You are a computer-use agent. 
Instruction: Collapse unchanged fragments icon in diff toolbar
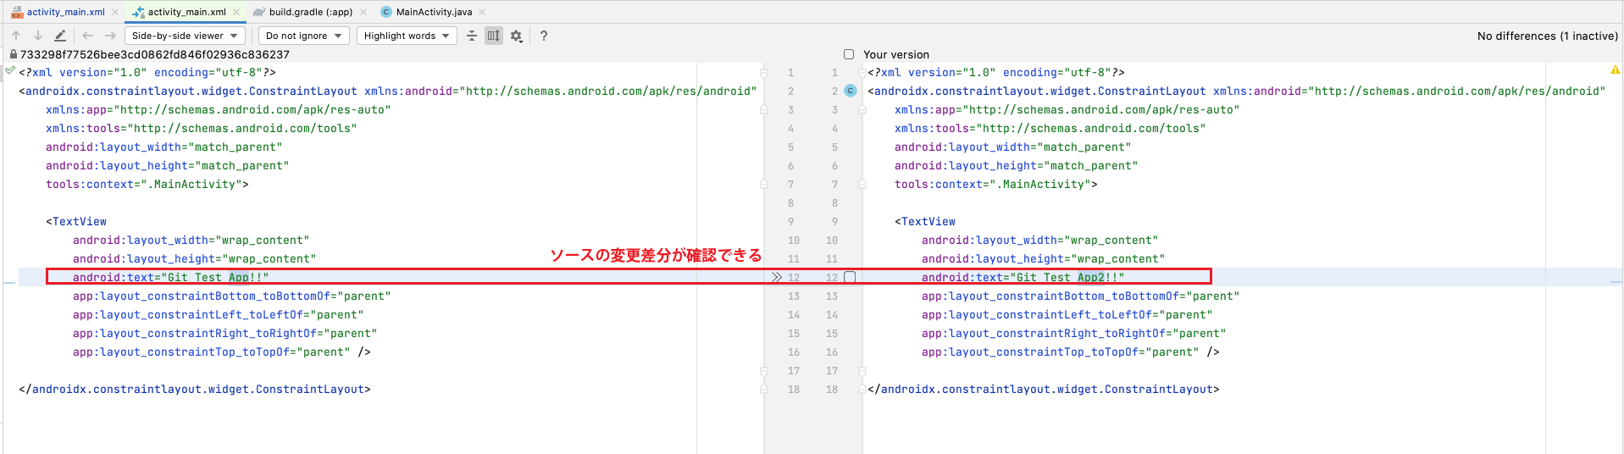click(x=472, y=36)
